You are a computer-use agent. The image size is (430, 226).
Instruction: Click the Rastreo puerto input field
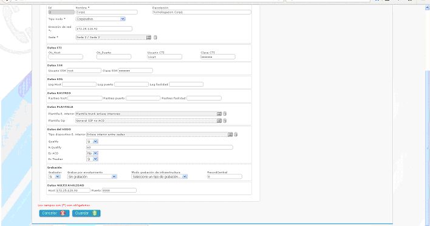pyautogui.click(x=143, y=98)
